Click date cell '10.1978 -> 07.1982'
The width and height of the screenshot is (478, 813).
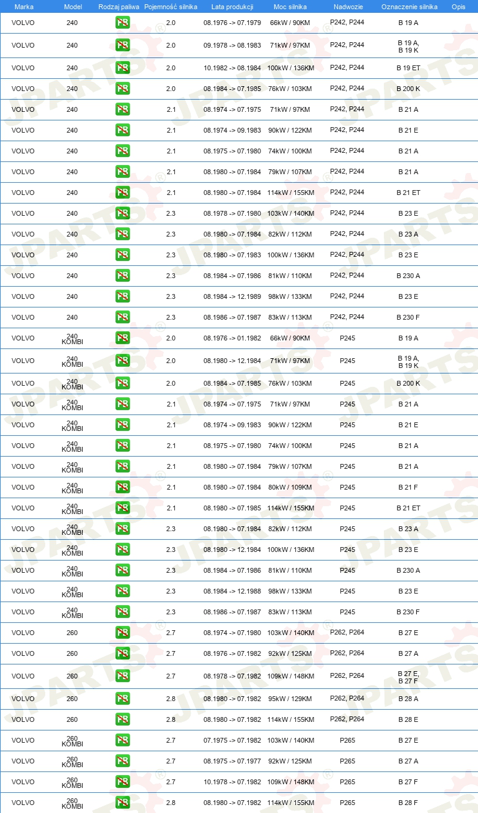coord(232,782)
